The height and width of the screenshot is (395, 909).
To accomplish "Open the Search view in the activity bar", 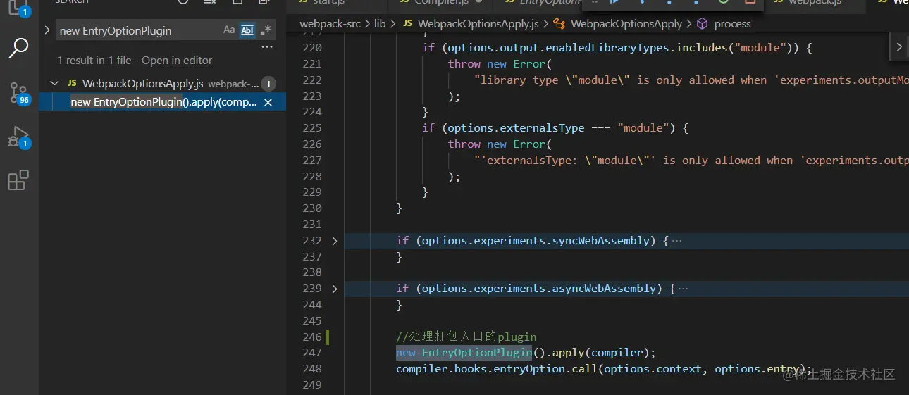I will 18,49.
